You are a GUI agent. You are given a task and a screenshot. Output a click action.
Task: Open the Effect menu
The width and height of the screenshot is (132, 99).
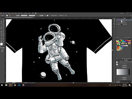point(19,13)
